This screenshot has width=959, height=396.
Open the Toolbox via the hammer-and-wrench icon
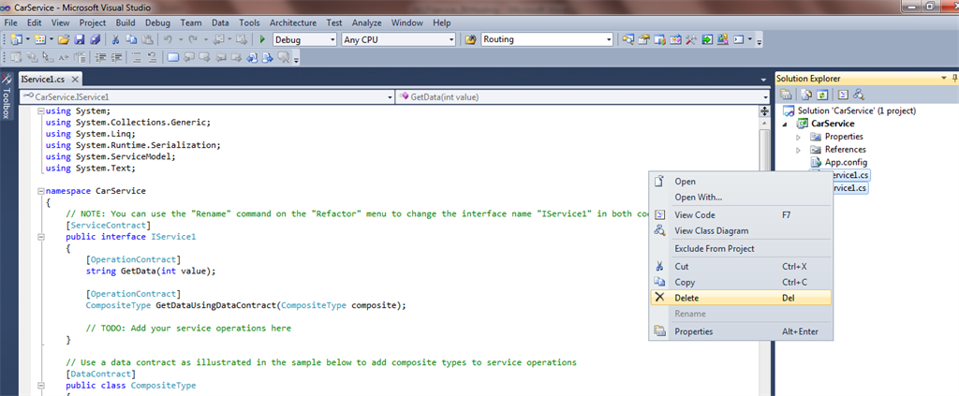(x=691, y=39)
